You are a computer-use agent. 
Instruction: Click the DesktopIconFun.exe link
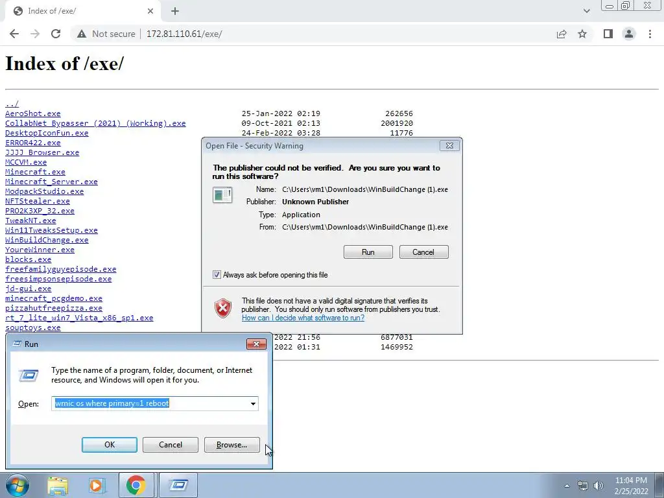click(x=47, y=133)
